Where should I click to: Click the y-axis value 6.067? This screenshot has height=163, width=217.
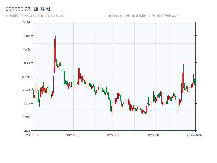[26, 104]
